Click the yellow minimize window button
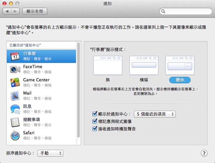The height and width of the screenshot is (163, 215). (x=11, y=4)
